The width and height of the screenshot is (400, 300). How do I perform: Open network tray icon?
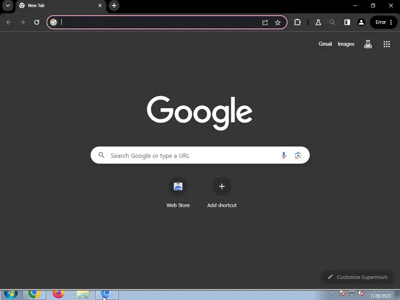[x=352, y=293]
